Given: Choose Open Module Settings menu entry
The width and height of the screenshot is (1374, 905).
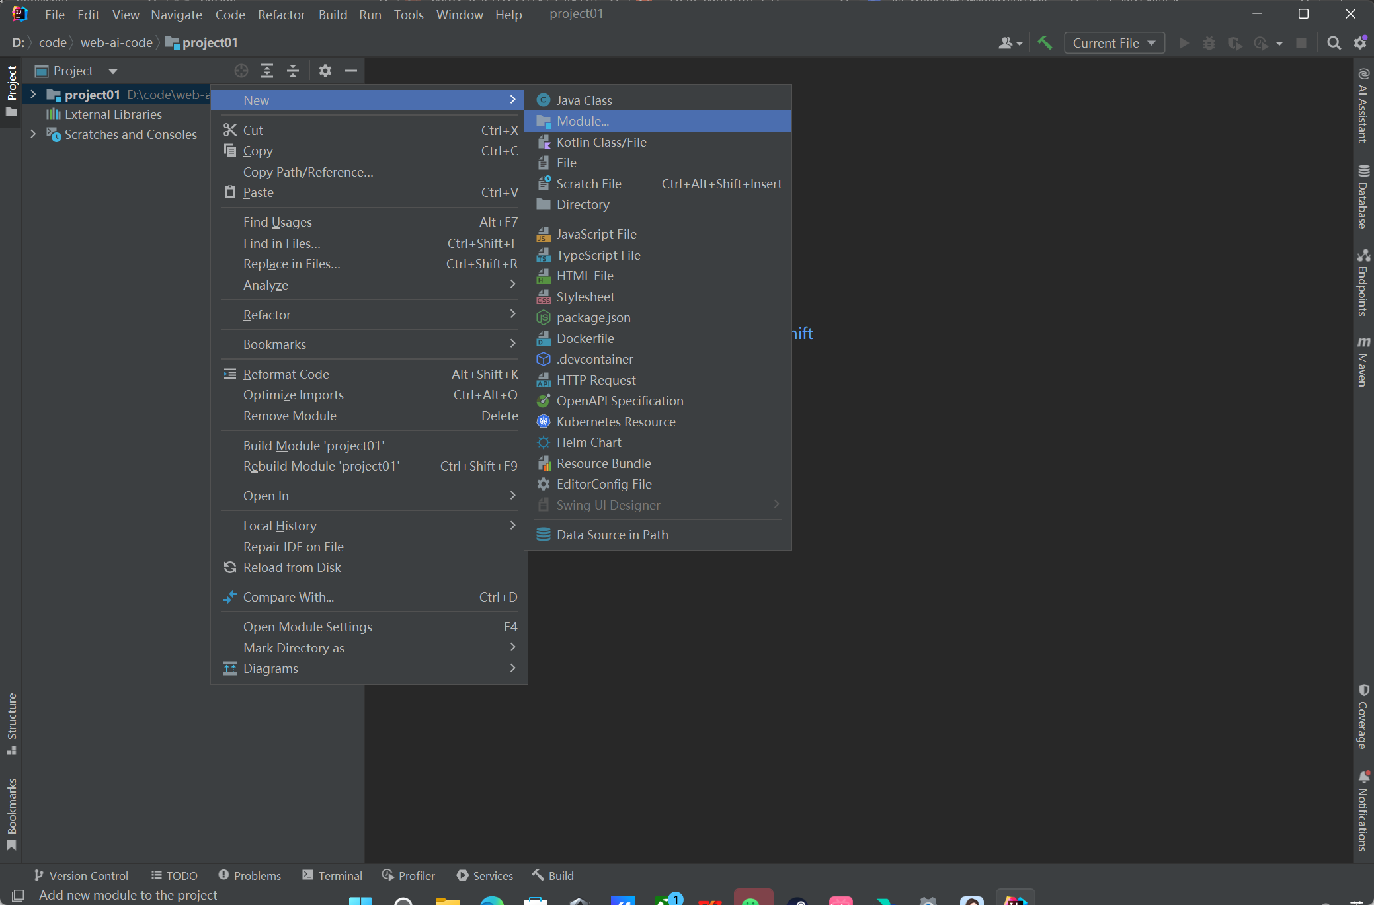Looking at the screenshot, I should coord(307,627).
